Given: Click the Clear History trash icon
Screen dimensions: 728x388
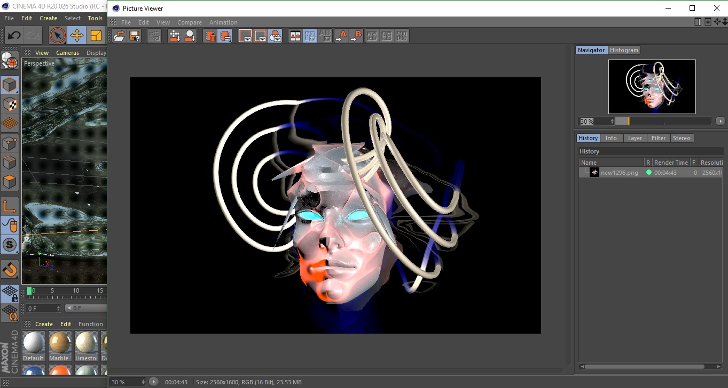Looking at the screenshot, I should click(x=211, y=36).
